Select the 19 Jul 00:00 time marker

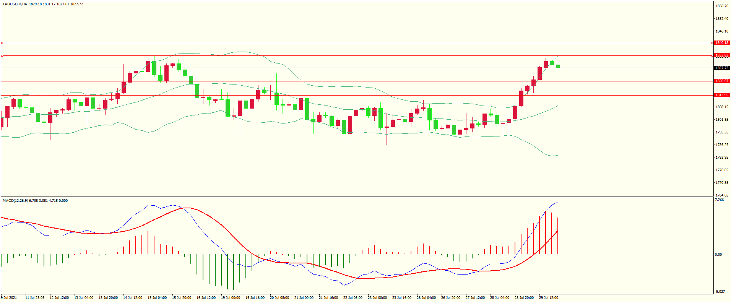tap(231, 298)
